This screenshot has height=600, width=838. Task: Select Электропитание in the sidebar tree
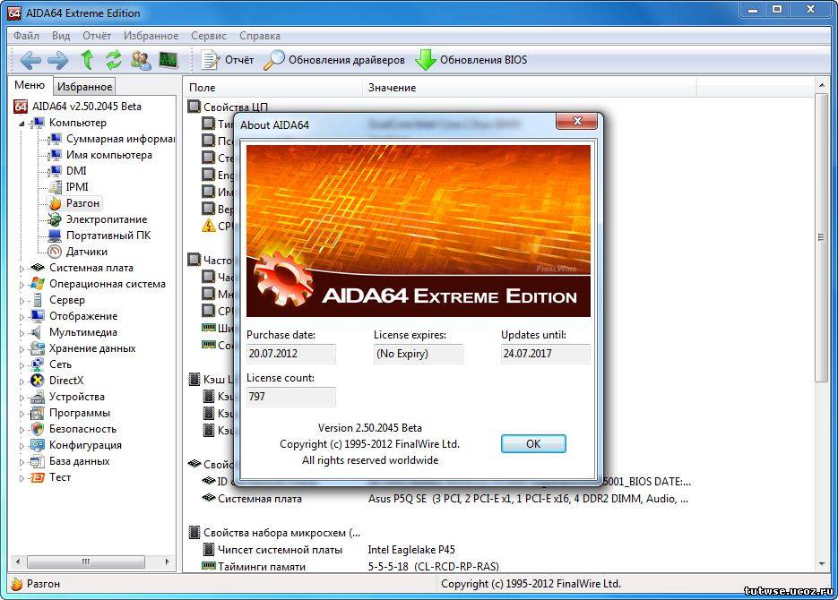click(106, 219)
